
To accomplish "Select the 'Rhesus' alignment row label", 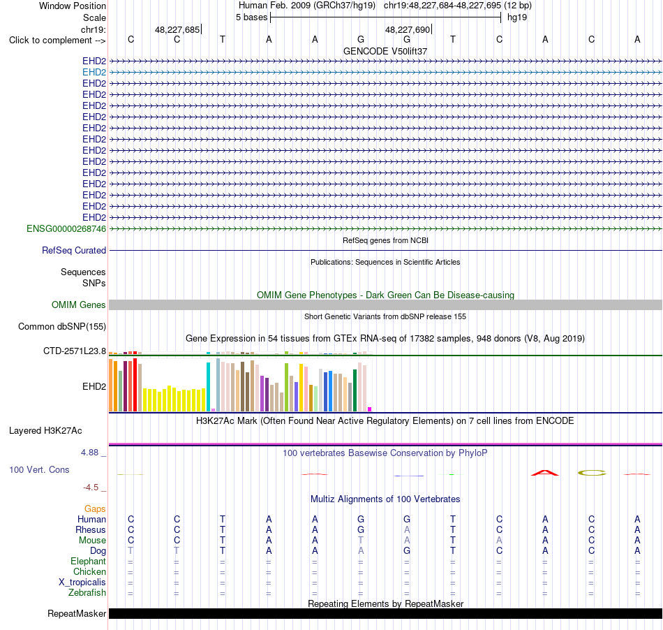I will click(x=91, y=529).
